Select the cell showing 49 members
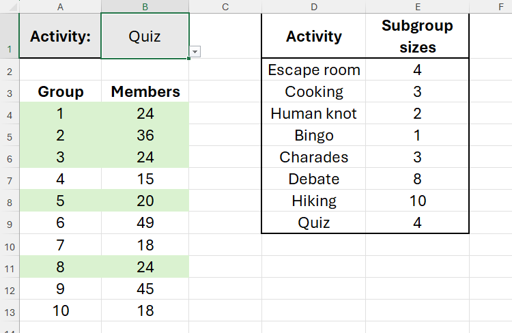 [x=145, y=222]
